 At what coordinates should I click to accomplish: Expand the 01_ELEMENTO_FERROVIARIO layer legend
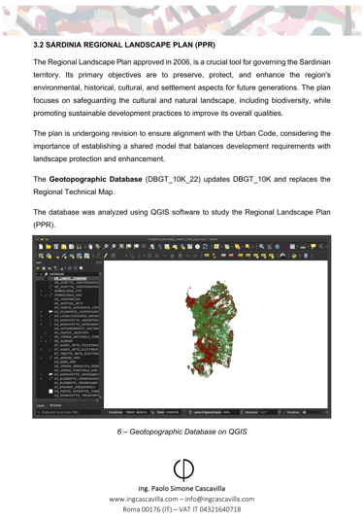42,378
